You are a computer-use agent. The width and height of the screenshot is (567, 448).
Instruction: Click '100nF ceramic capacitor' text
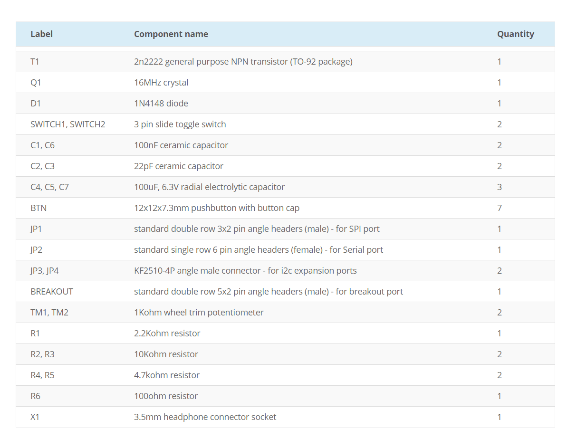pyautogui.click(x=181, y=145)
